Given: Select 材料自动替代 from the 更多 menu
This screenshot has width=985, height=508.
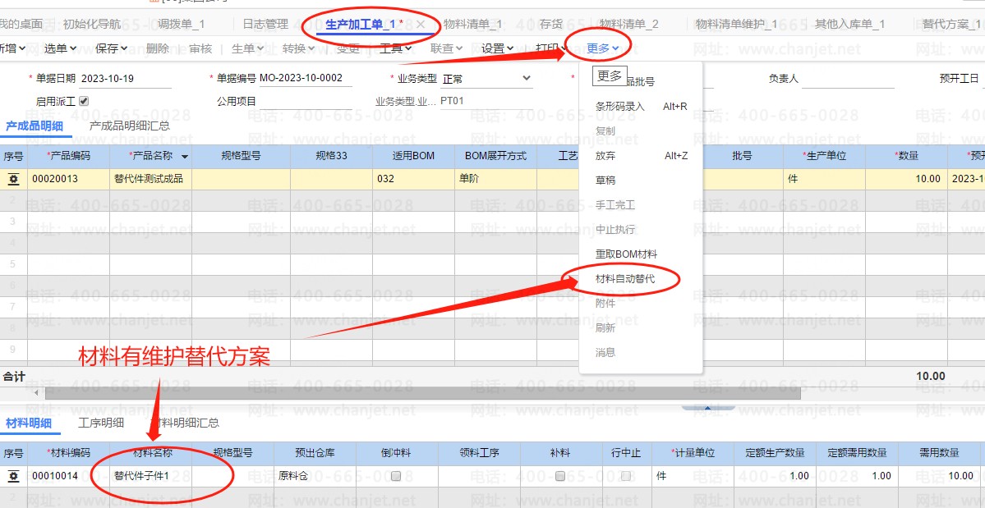Looking at the screenshot, I should pos(625,279).
